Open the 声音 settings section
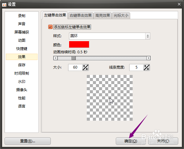The width and height of the screenshot is (184, 149). click(22, 24)
